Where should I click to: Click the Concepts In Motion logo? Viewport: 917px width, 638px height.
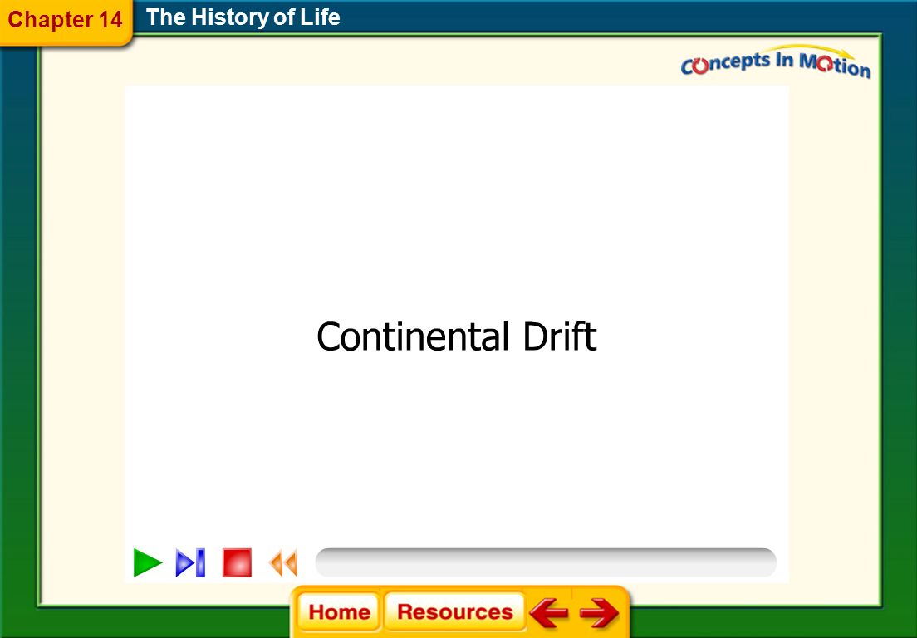pos(776,62)
